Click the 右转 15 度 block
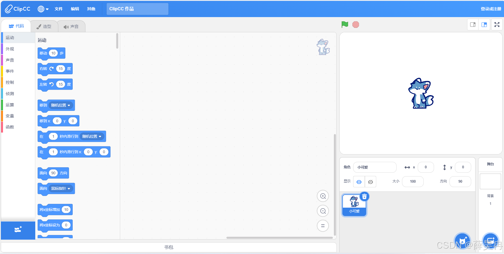Screen dimensions: 504x254 point(55,69)
